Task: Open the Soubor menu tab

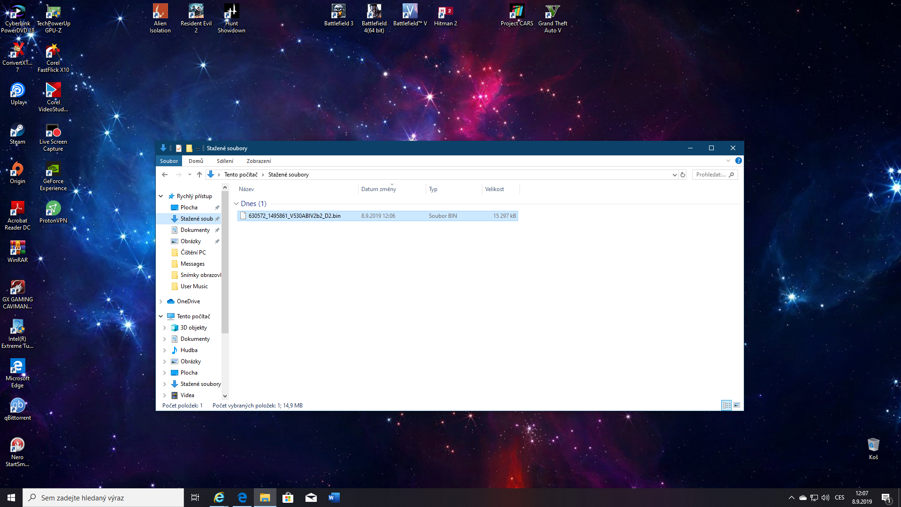Action: (x=169, y=161)
